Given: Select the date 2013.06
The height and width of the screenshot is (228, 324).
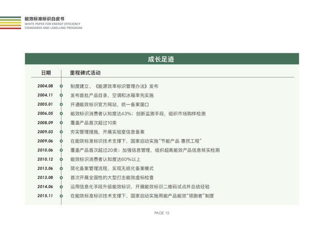Looking at the screenshot, I should 45,168.
